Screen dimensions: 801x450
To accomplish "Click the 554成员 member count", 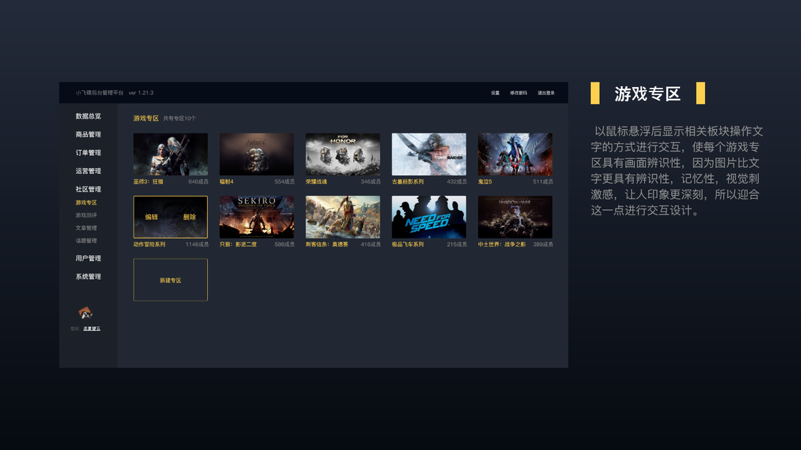I will [285, 181].
